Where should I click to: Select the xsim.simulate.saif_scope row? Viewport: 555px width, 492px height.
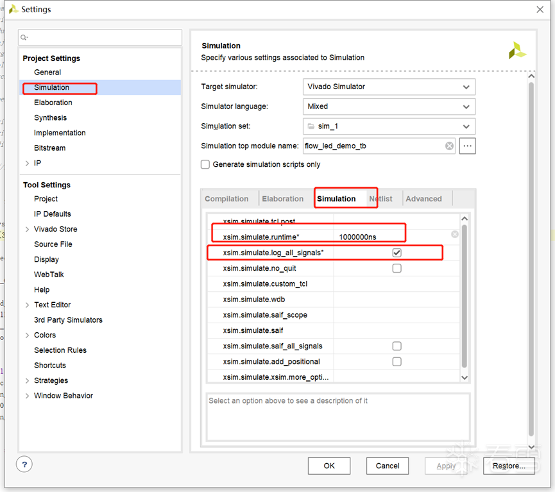point(334,315)
